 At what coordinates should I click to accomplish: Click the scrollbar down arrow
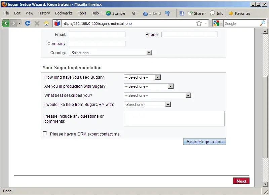coord(265,184)
